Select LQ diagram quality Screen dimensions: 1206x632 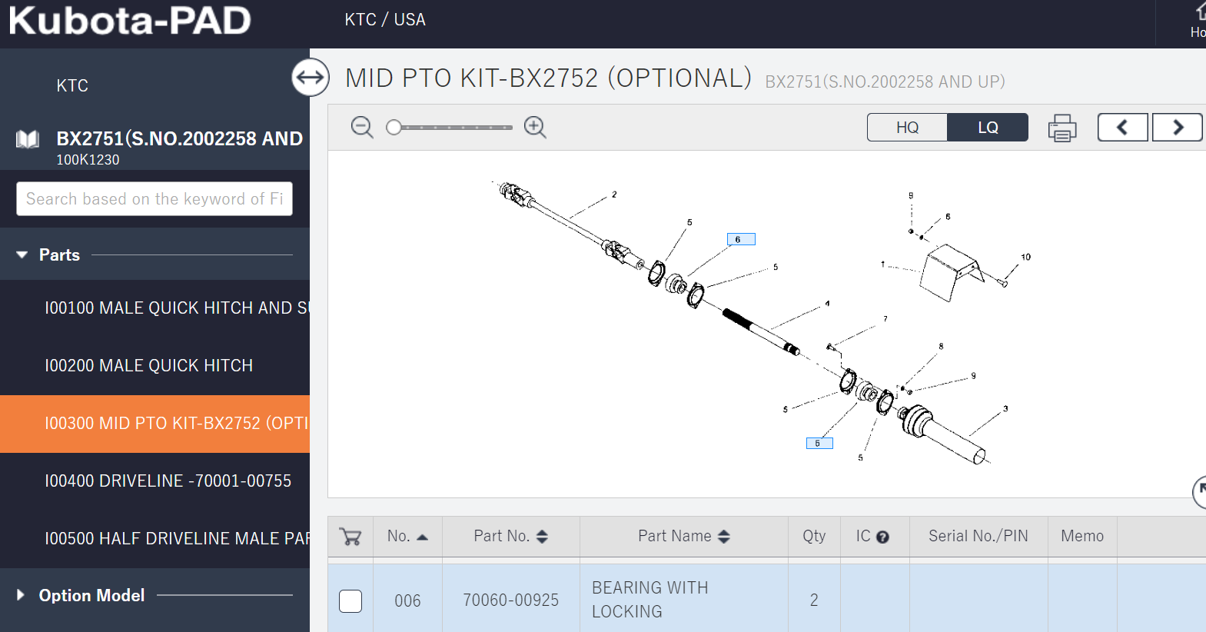988,128
